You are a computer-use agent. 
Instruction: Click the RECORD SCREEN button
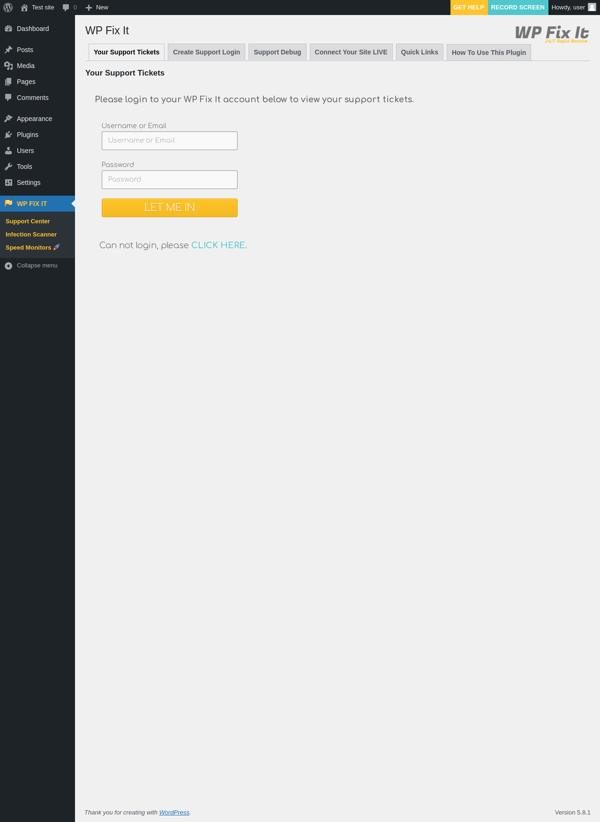click(518, 8)
